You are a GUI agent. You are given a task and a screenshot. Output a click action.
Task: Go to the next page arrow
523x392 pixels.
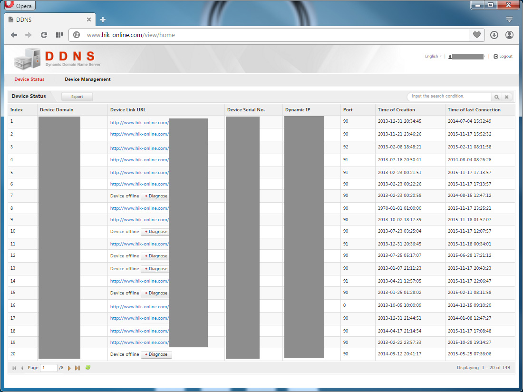(69, 368)
